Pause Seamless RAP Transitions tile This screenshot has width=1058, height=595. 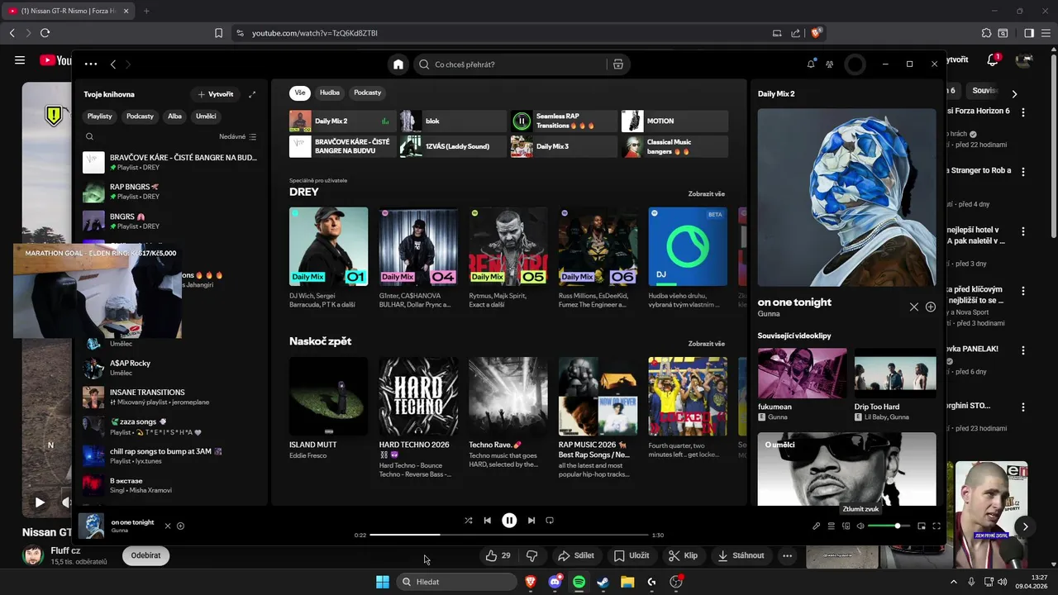(522, 121)
